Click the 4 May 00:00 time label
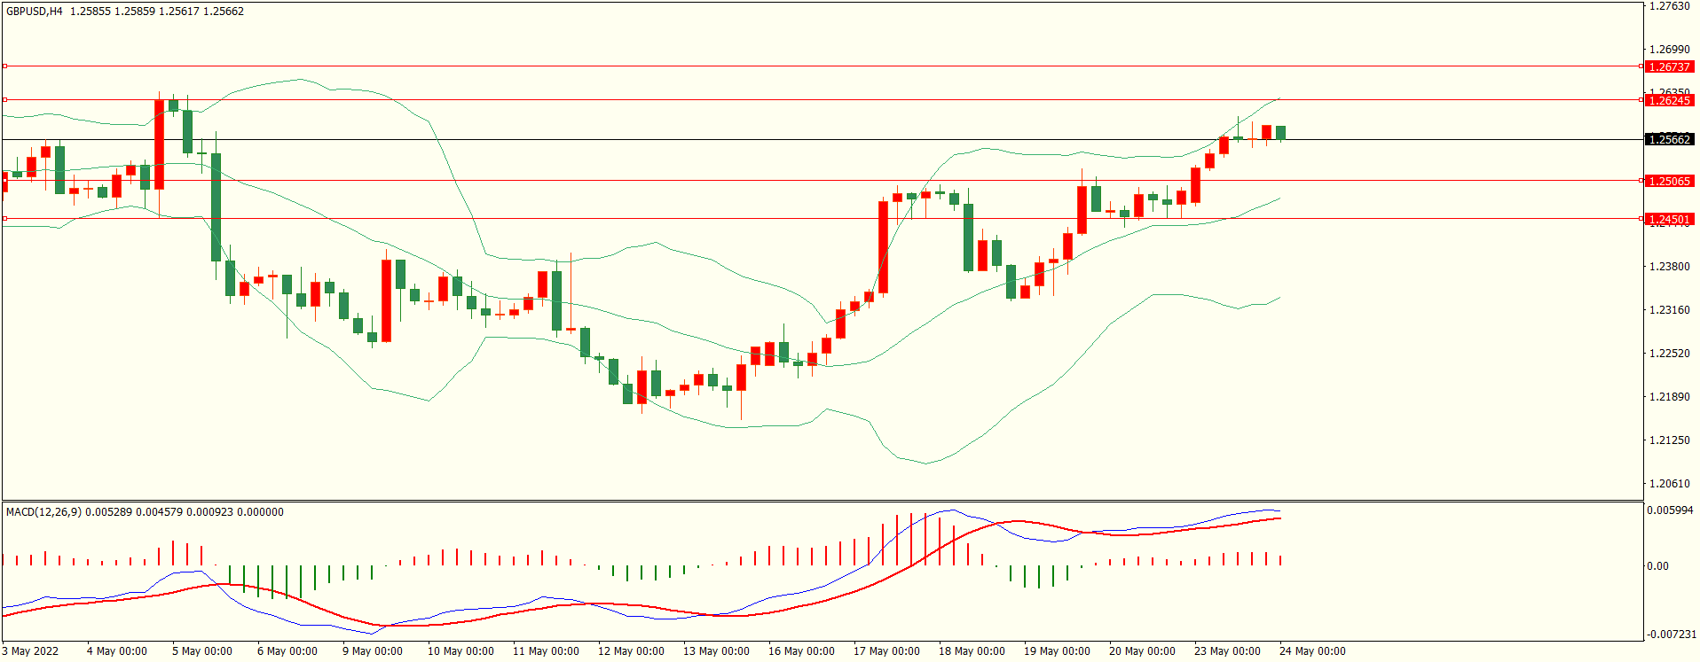Image resolution: width=1700 pixels, height=662 pixels. click(x=117, y=651)
